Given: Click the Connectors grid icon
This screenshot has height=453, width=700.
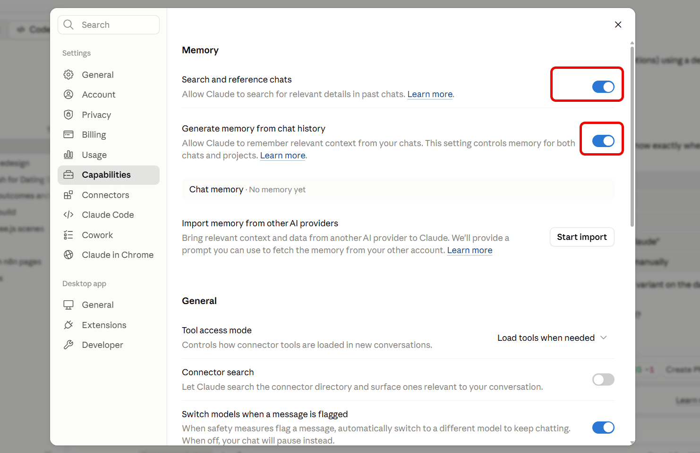Looking at the screenshot, I should pyautogui.click(x=68, y=195).
